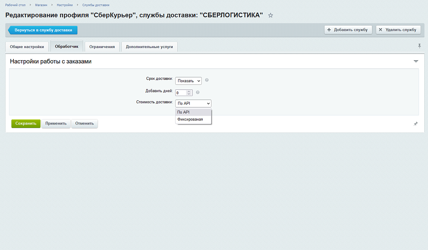428x250 pixels.
Task: Open help tooltip next to Срок доставки
Action: click(x=207, y=80)
